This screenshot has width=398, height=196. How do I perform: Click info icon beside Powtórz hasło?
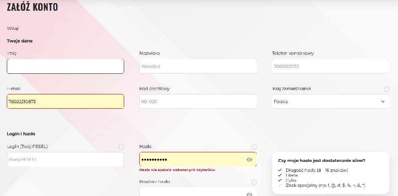[x=254, y=183]
